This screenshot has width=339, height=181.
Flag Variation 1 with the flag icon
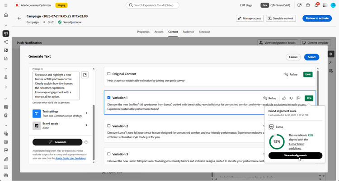point(299,98)
